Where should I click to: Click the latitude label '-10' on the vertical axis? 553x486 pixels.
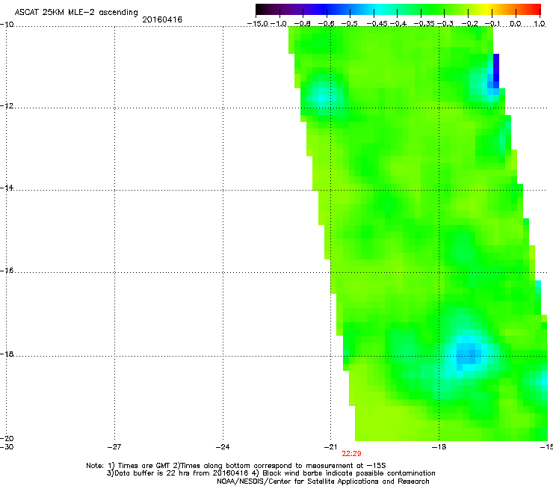[7, 25]
